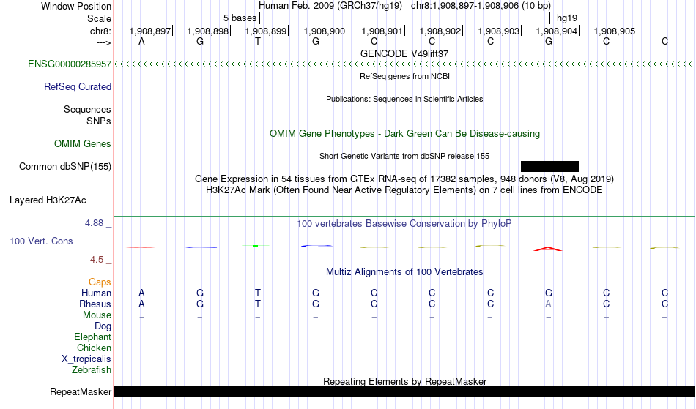Open the RefSeq Curated track label
This screenshot has width=696, height=409.
point(77,87)
